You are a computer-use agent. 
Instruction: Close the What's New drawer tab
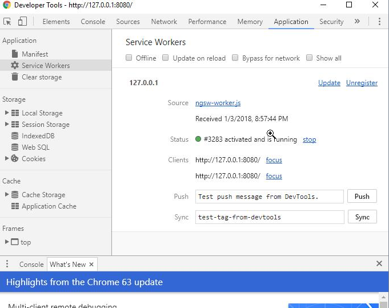pyautogui.click(x=91, y=265)
